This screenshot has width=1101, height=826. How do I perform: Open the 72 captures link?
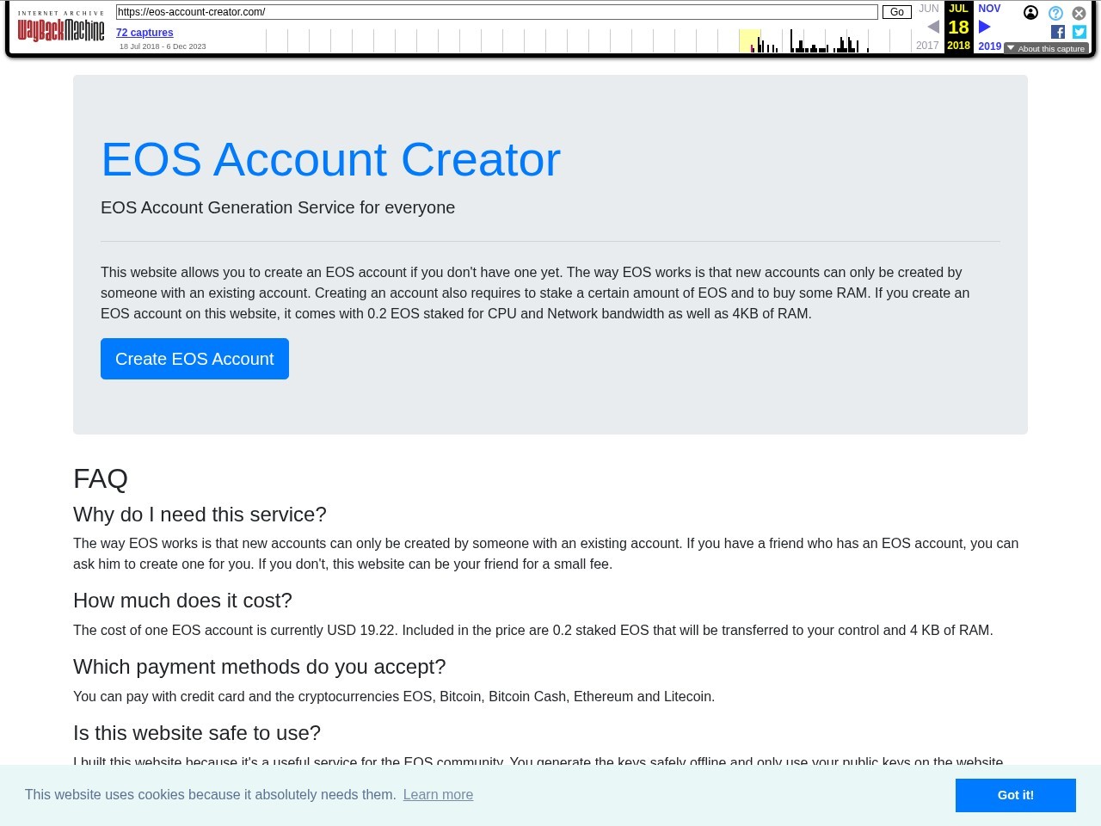click(145, 33)
